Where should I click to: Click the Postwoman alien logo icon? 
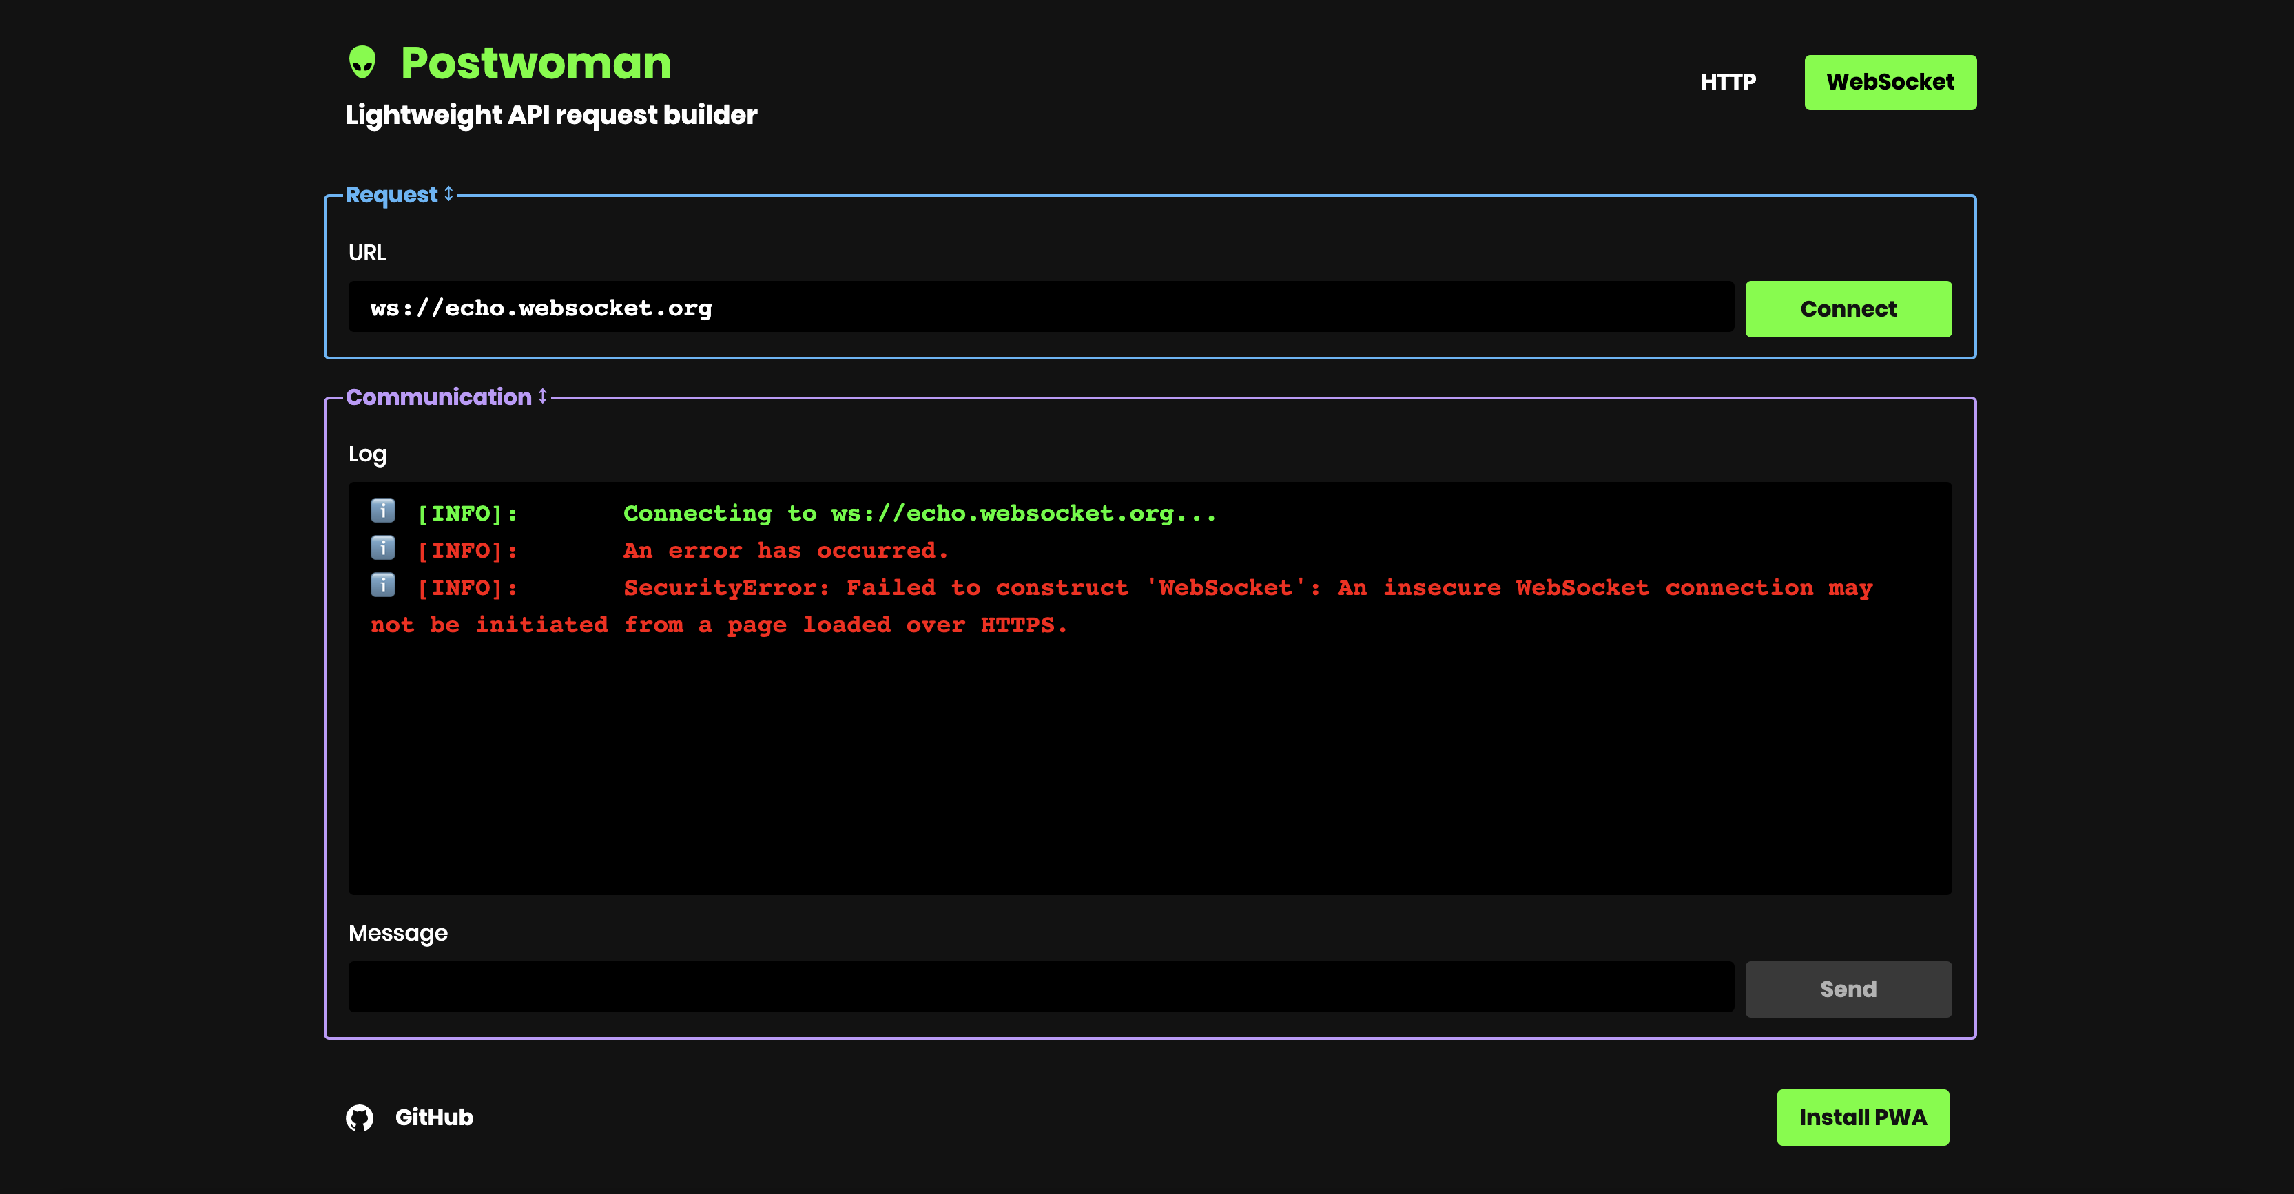click(362, 63)
